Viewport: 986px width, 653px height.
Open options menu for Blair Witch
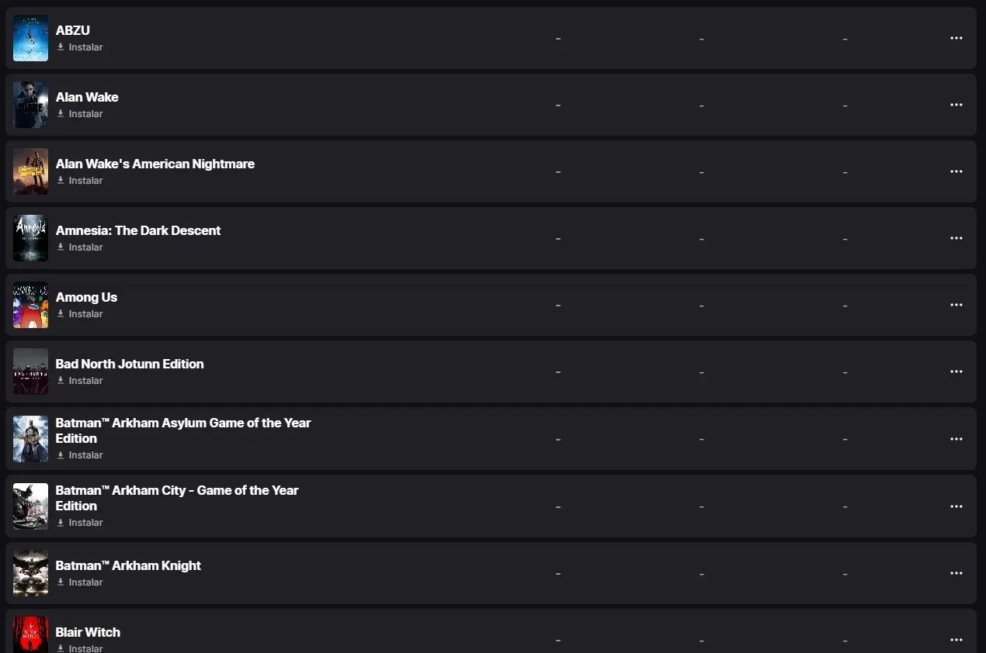pyautogui.click(x=956, y=640)
